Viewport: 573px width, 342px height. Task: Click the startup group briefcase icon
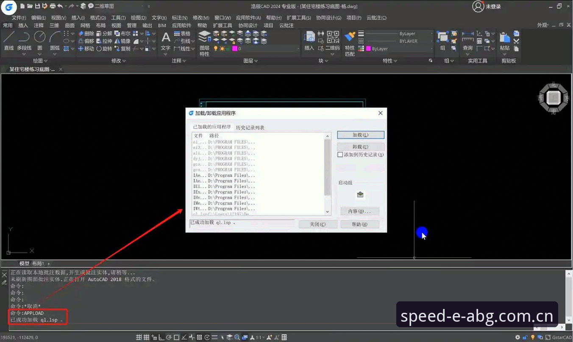(x=360, y=195)
